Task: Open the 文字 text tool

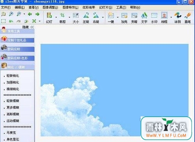Action: [144, 18]
